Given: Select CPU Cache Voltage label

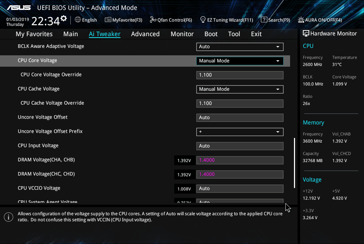Looking at the screenshot, I should (38, 89).
